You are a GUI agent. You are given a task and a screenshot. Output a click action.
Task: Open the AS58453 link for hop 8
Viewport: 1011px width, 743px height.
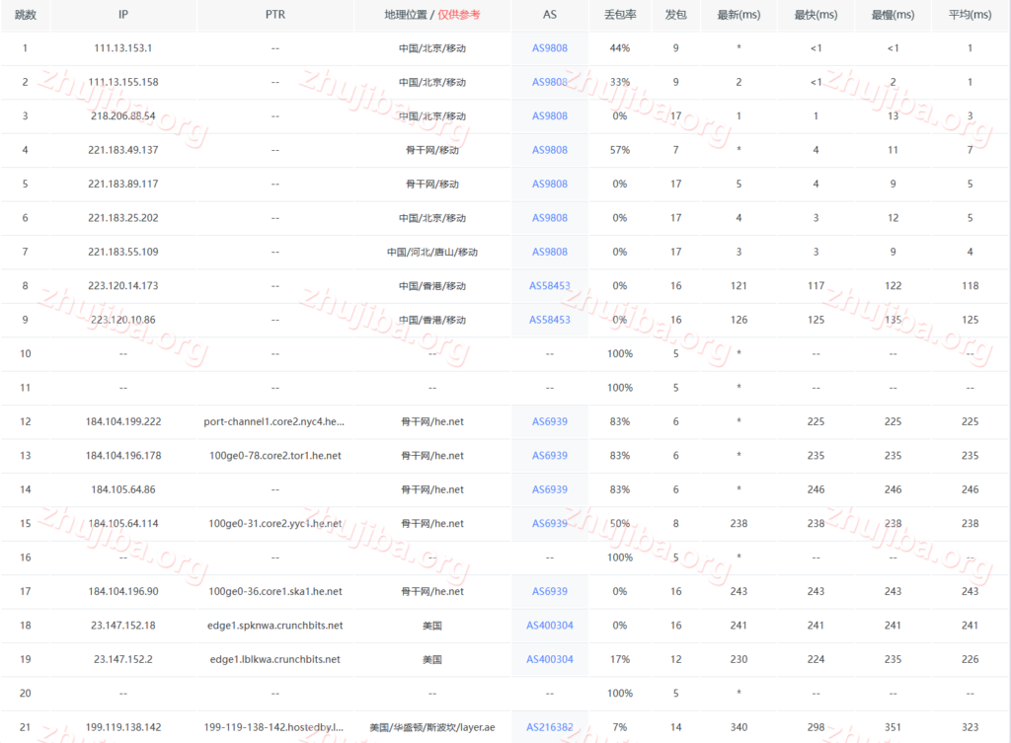[x=549, y=285]
